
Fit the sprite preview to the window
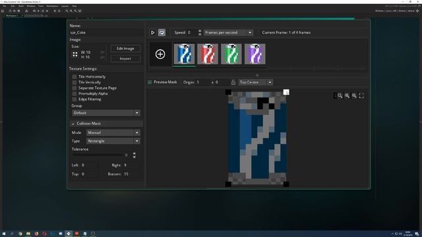coord(361,95)
